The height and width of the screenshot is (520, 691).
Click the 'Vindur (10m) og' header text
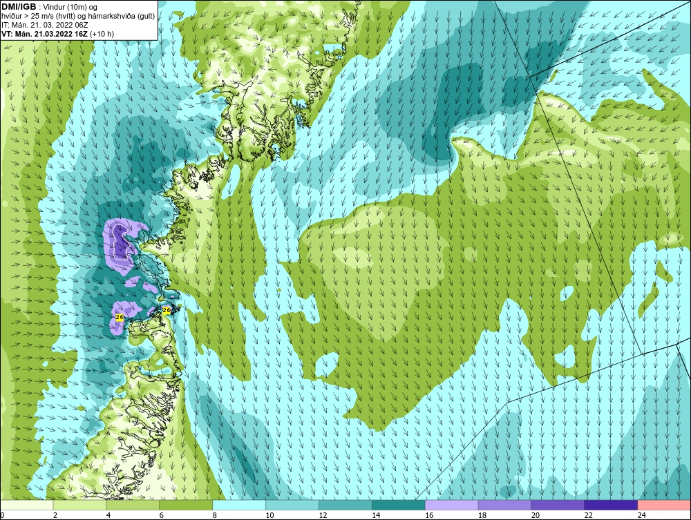click(x=70, y=7)
